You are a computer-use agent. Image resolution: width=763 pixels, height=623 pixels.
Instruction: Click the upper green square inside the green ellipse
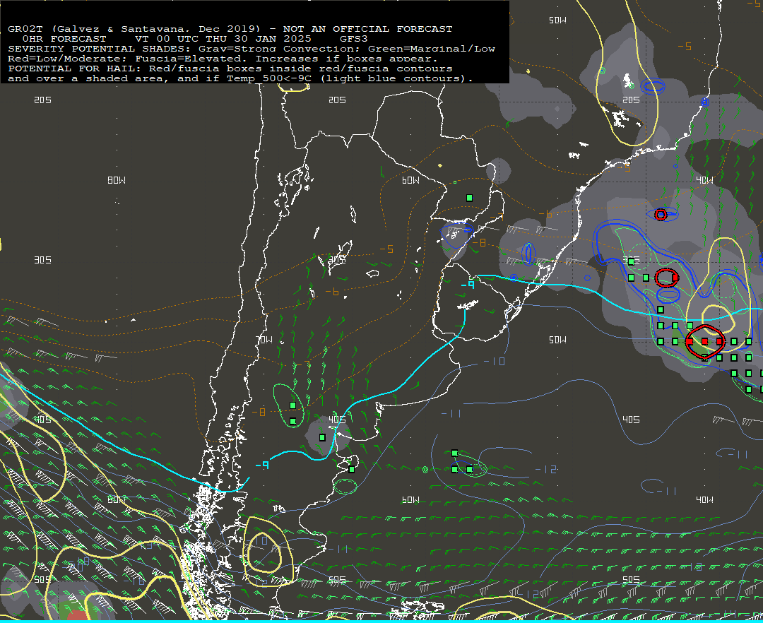coord(293,405)
